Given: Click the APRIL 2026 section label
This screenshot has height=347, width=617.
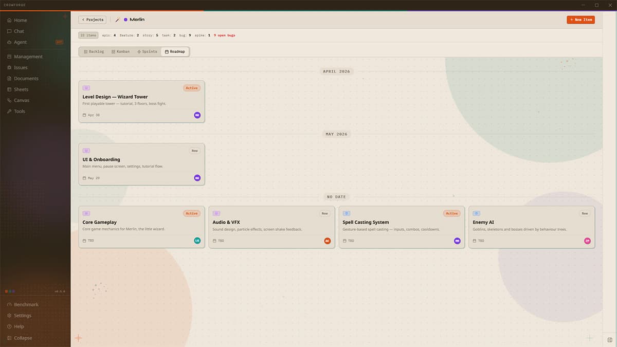Looking at the screenshot, I should [336, 71].
